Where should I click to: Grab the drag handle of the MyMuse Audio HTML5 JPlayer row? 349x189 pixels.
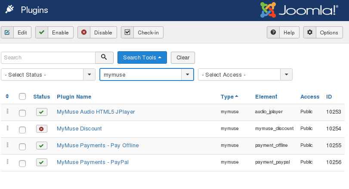click(x=8, y=111)
